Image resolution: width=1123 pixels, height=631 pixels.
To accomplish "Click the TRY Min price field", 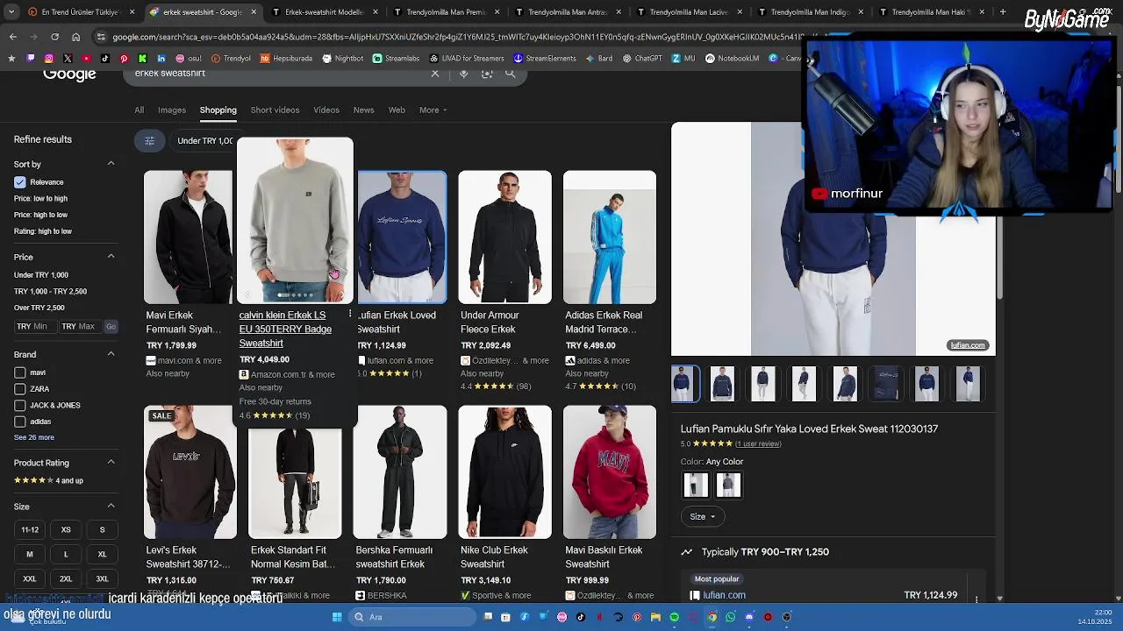I will click(34, 326).
